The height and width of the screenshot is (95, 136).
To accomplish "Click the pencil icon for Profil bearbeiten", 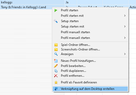I will coord(56,66).
